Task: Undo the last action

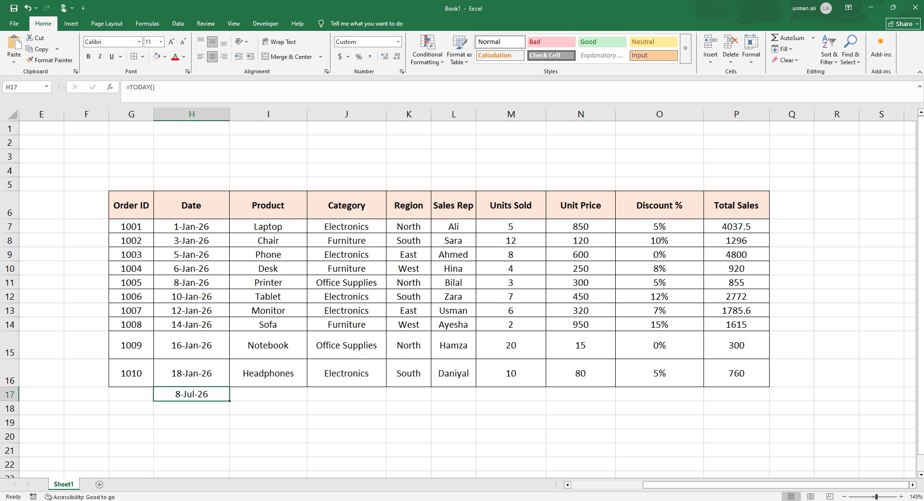Action: coord(28,8)
